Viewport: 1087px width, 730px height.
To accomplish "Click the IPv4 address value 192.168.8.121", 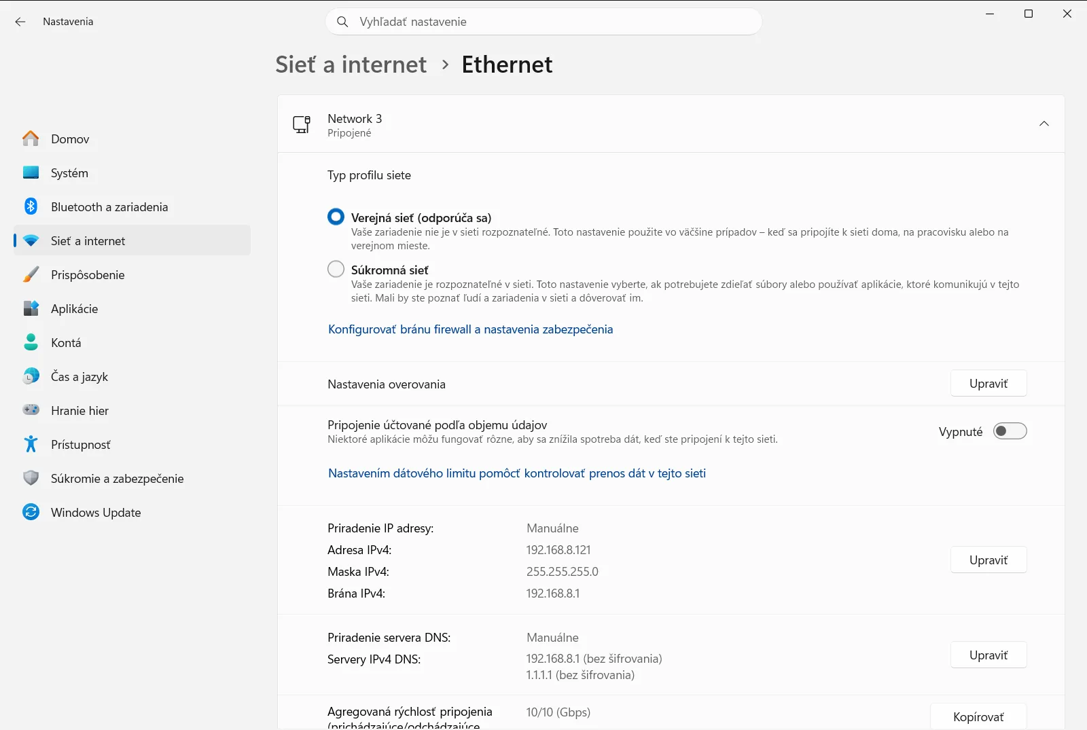I will (x=558, y=550).
